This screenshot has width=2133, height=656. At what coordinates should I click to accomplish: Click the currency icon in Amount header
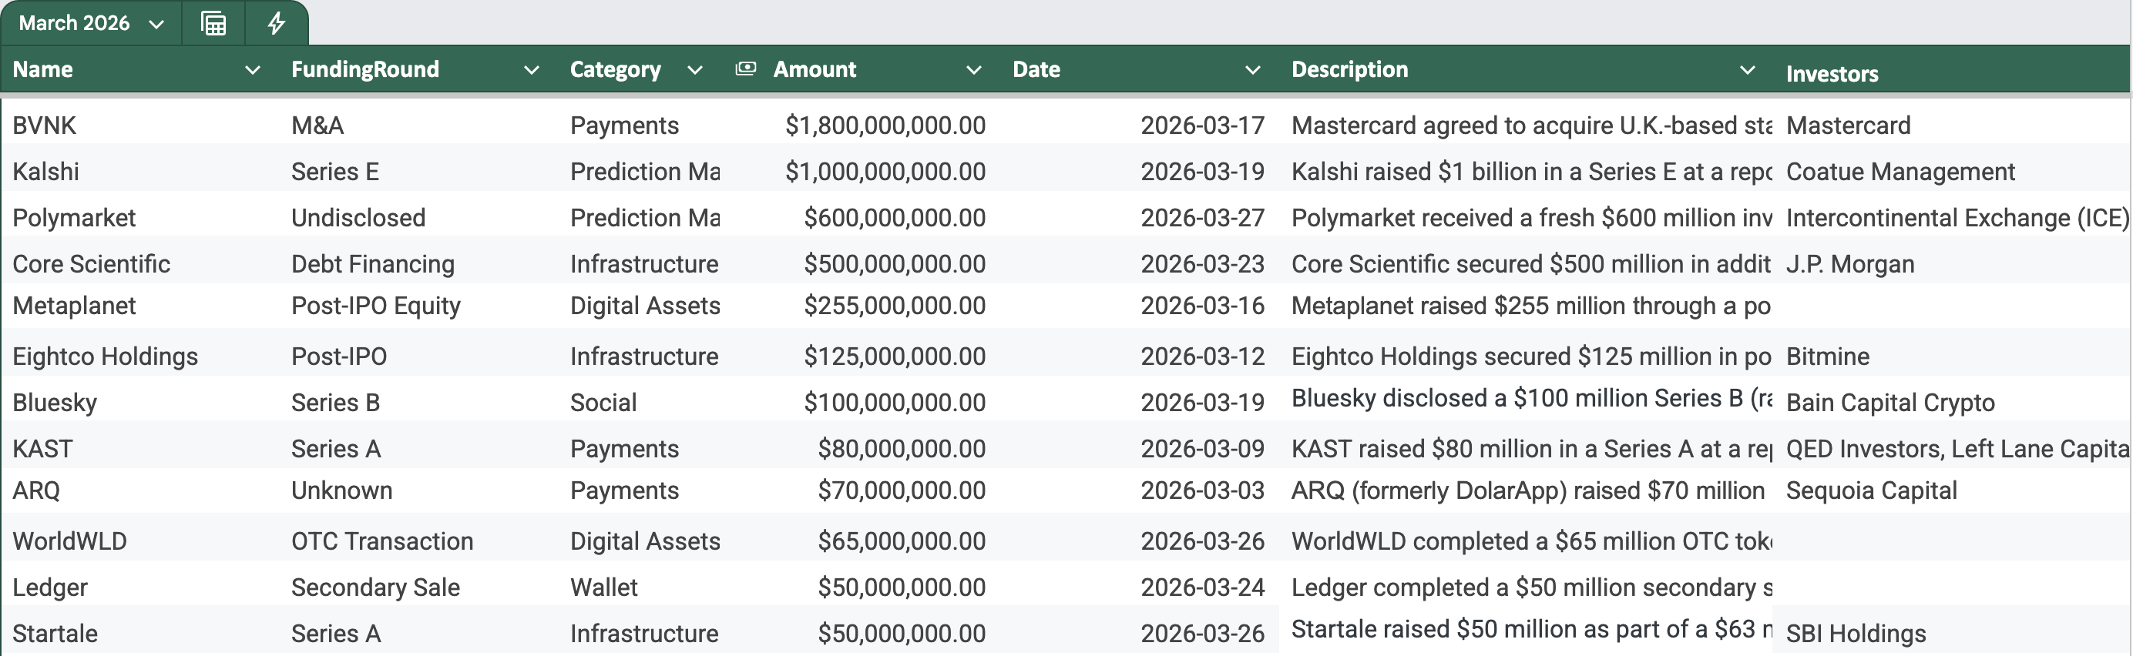pyautogui.click(x=745, y=69)
